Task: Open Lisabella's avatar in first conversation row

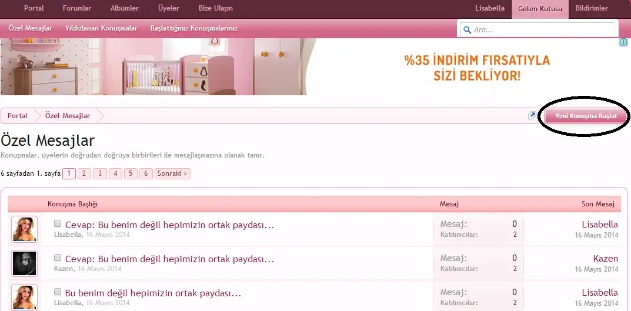Action: click(x=24, y=229)
